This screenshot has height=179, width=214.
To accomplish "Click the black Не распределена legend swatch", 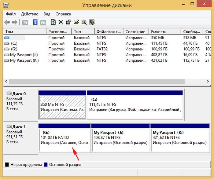I will point(7,165).
